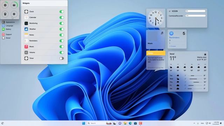Open Microsoft Edge from taskbar
Viewport: 224px width, 126px height.
[130, 123]
